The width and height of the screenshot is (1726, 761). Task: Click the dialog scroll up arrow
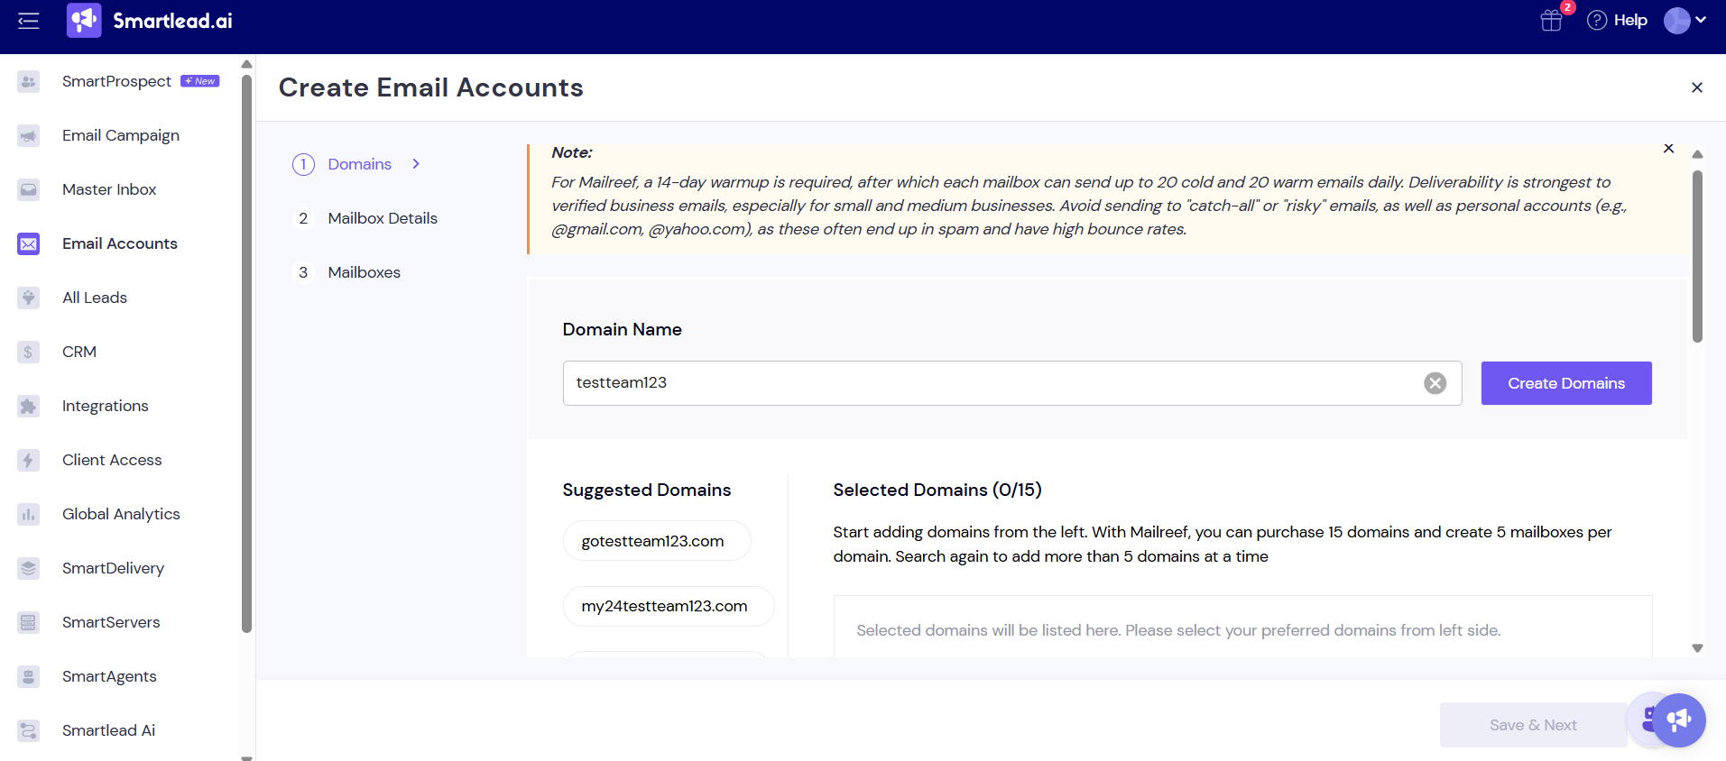tap(1697, 154)
